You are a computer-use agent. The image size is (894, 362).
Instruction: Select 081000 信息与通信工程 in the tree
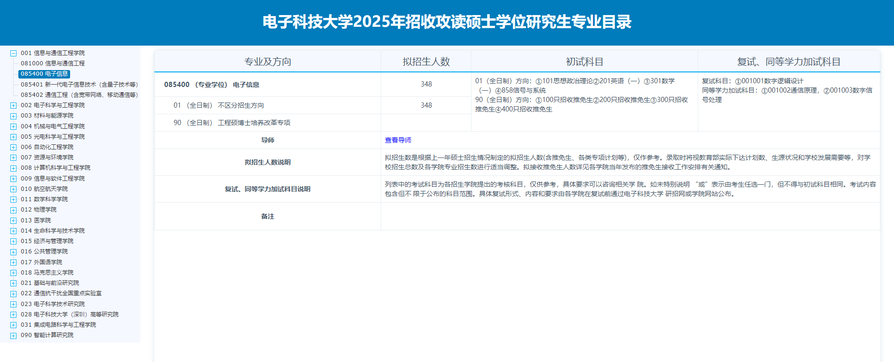(x=53, y=63)
